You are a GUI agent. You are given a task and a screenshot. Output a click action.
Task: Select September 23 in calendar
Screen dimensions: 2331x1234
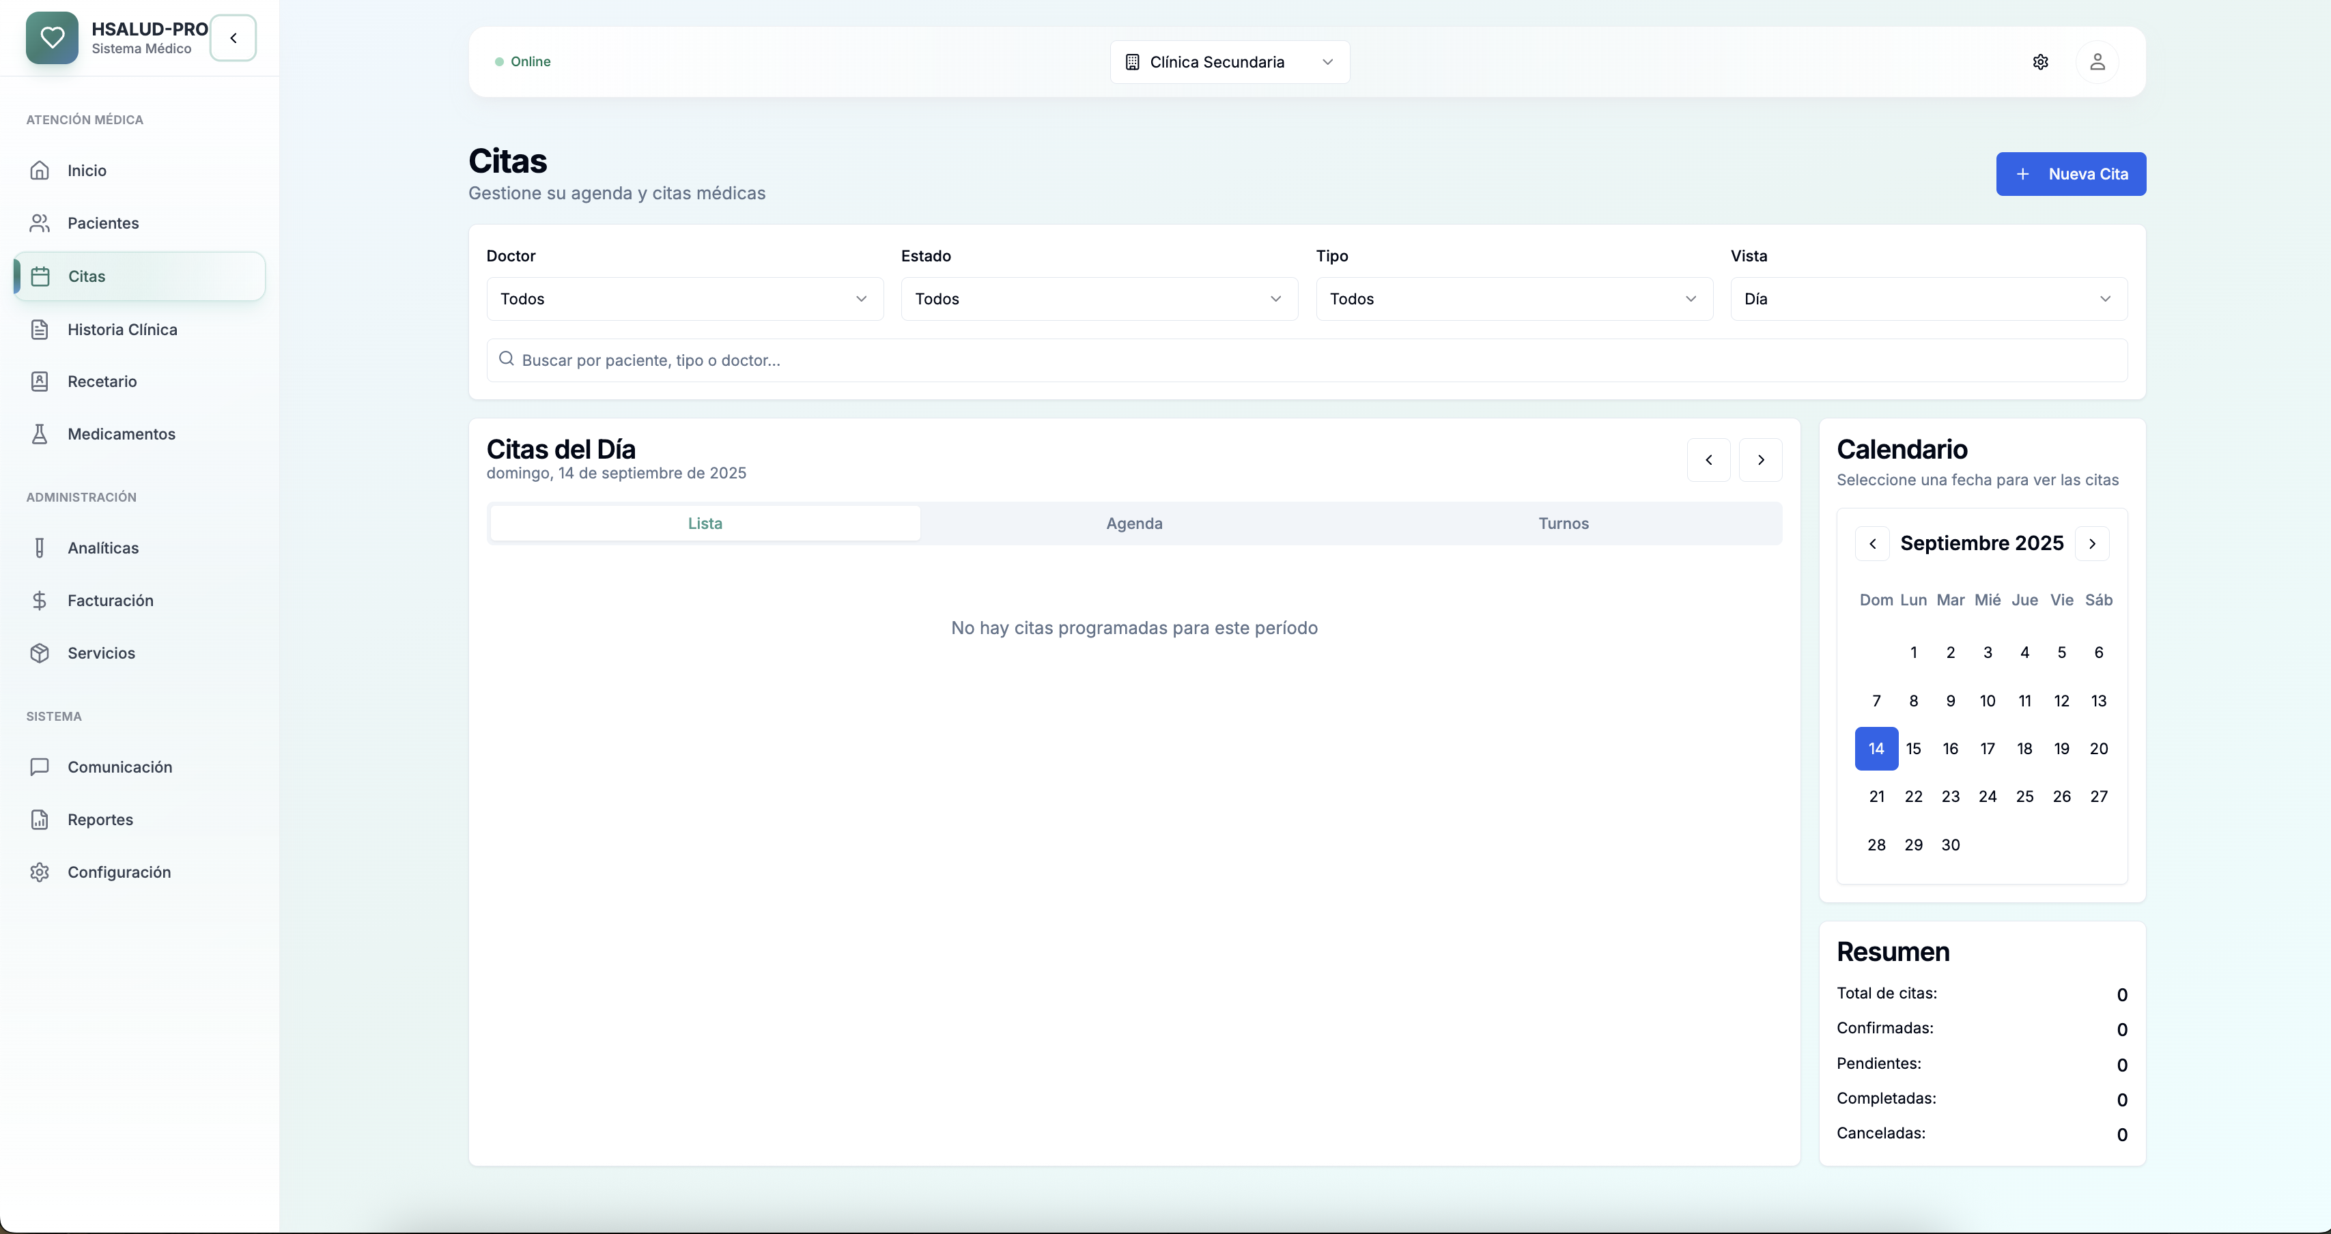tap(1950, 796)
